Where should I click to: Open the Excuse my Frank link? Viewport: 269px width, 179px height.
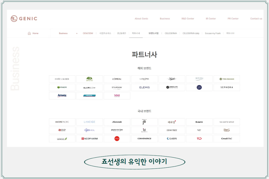pos(213,33)
